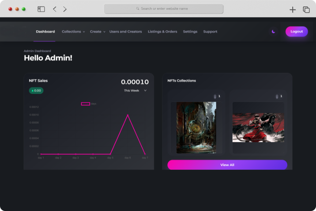This screenshot has width=316, height=211.
Task: Open the clock tower NFT thumbnail
Action: click(196, 127)
